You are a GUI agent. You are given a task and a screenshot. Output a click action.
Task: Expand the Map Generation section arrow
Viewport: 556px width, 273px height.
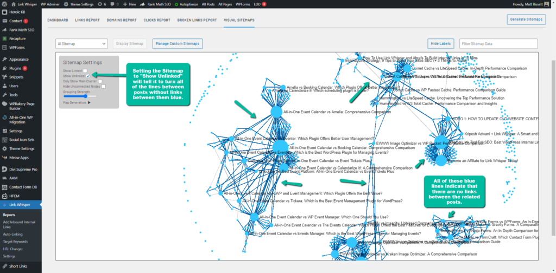click(89, 102)
